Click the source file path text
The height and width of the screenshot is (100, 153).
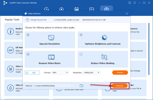(x=66, y=20)
